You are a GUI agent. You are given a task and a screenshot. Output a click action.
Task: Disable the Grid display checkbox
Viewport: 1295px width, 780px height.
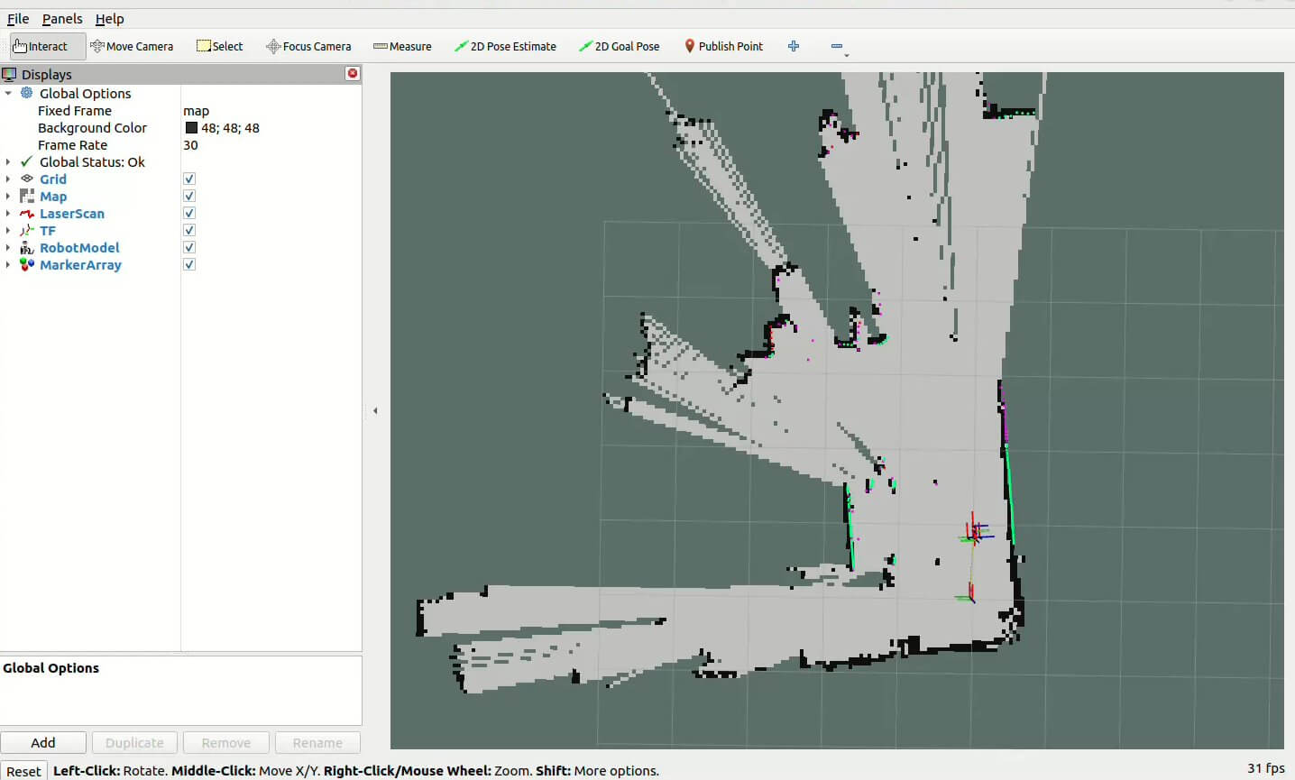189,179
